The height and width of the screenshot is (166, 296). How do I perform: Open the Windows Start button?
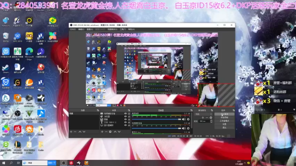click(4, 163)
